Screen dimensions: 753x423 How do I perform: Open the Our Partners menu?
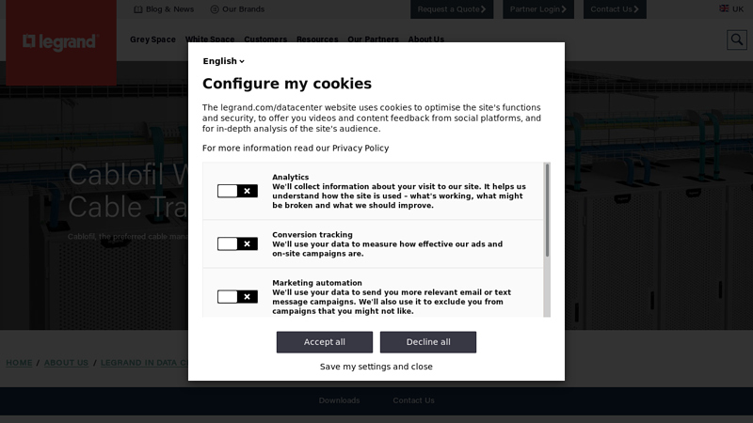(x=373, y=39)
